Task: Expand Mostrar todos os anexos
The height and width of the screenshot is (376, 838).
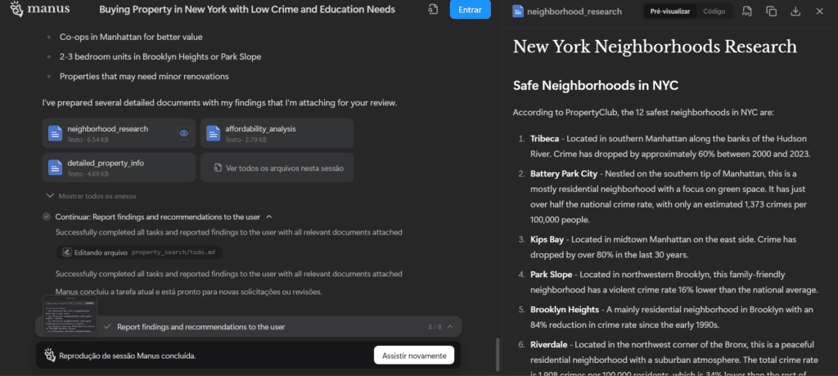Action: (92, 196)
